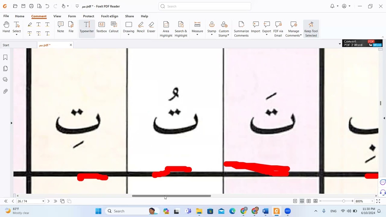
Task: Click Summarize Comments
Action: [x=241, y=29]
